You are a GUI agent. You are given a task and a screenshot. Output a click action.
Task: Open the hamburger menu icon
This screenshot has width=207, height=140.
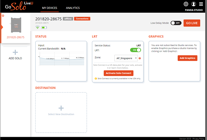point(201,4)
